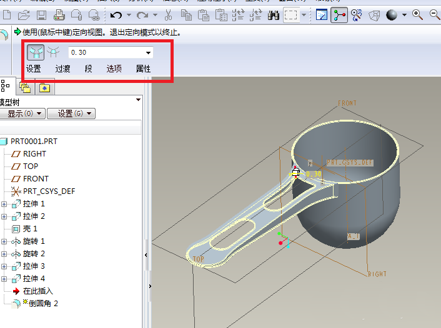
Task: Switch to the model tree navigator tab
Action: click(x=6, y=85)
